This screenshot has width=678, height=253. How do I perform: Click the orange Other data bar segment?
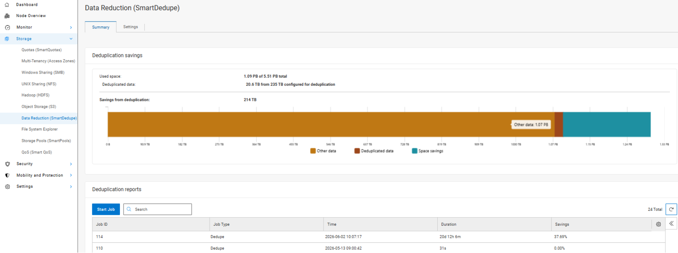click(x=331, y=124)
